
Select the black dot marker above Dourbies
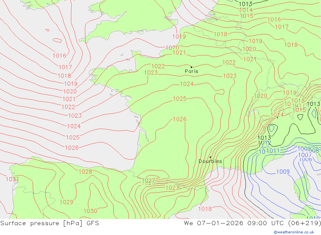tap(210, 157)
